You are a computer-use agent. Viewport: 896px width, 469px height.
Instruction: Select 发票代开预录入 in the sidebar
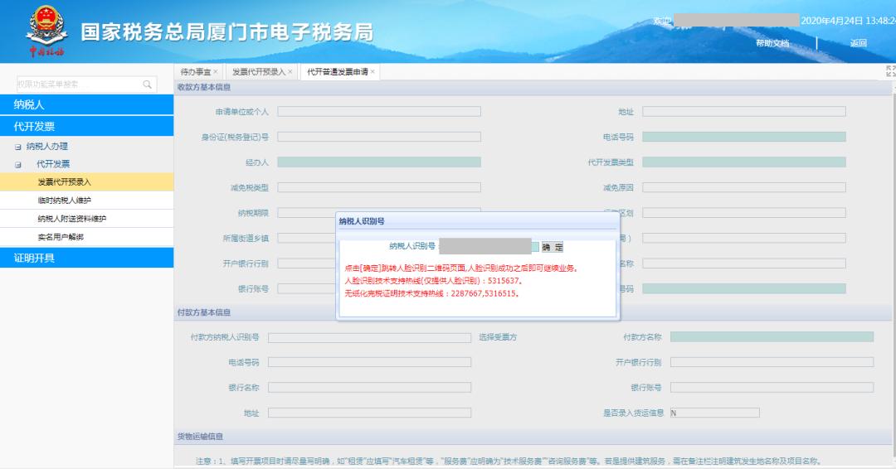[x=87, y=182]
